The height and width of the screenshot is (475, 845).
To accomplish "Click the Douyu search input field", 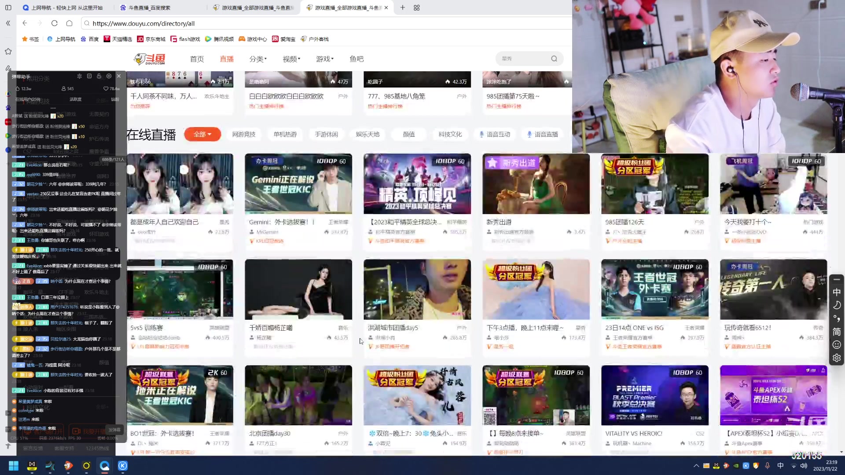I will [524, 58].
